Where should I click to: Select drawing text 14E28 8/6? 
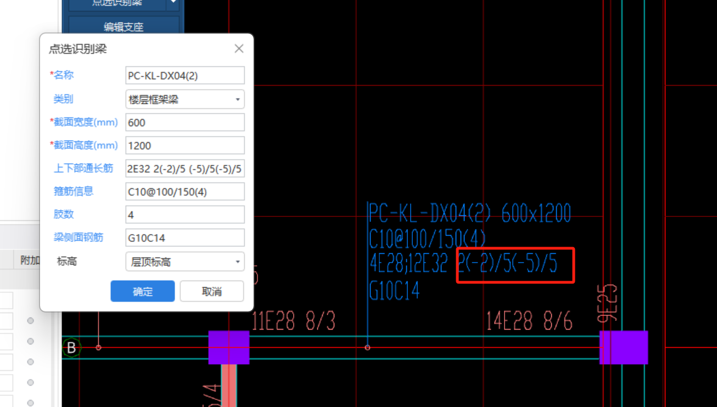tap(529, 321)
